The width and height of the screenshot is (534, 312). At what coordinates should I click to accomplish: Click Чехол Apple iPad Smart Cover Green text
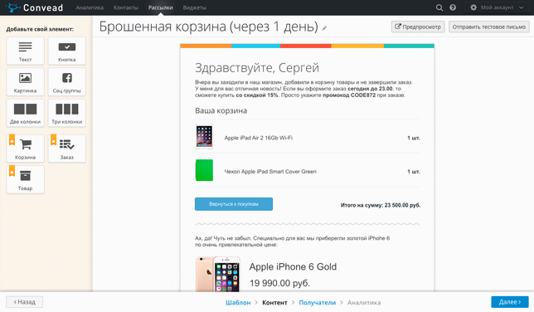coord(270,172)
